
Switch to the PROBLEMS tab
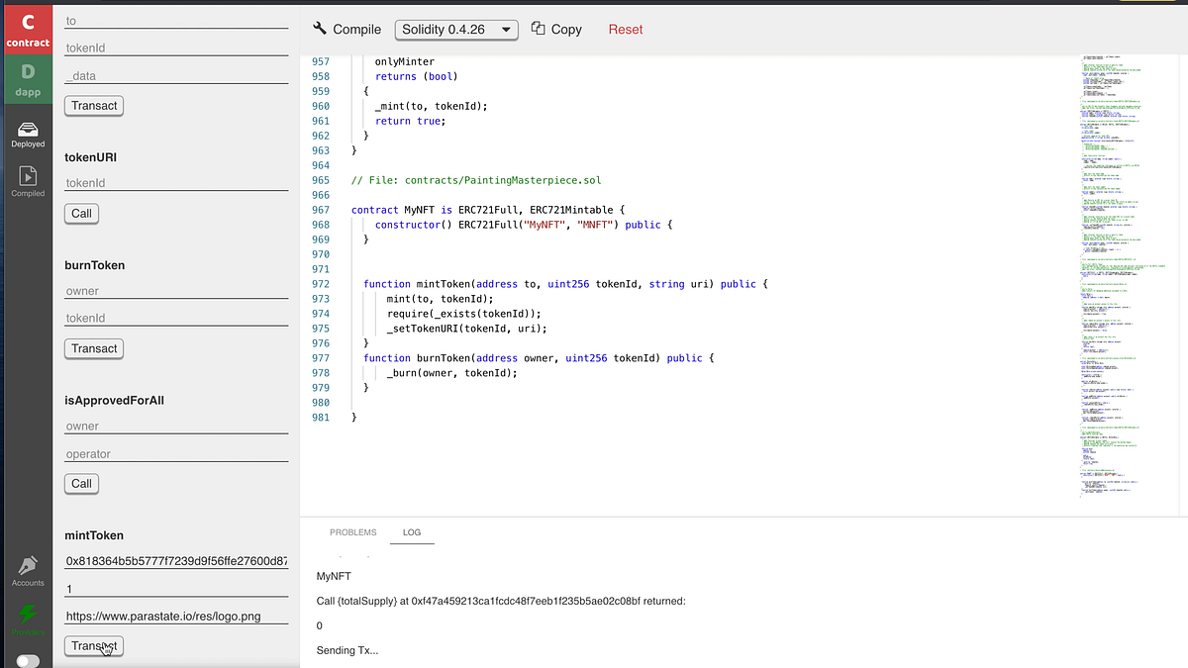[352, 531]
